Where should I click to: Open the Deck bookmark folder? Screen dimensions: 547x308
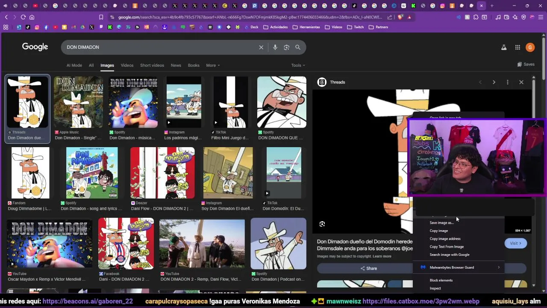click(x=251, y=27)
